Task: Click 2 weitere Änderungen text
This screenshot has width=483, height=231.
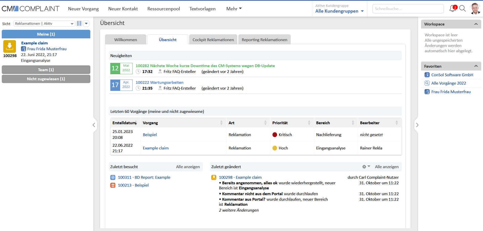Action: pyautogui.click(x=239, y=210)
